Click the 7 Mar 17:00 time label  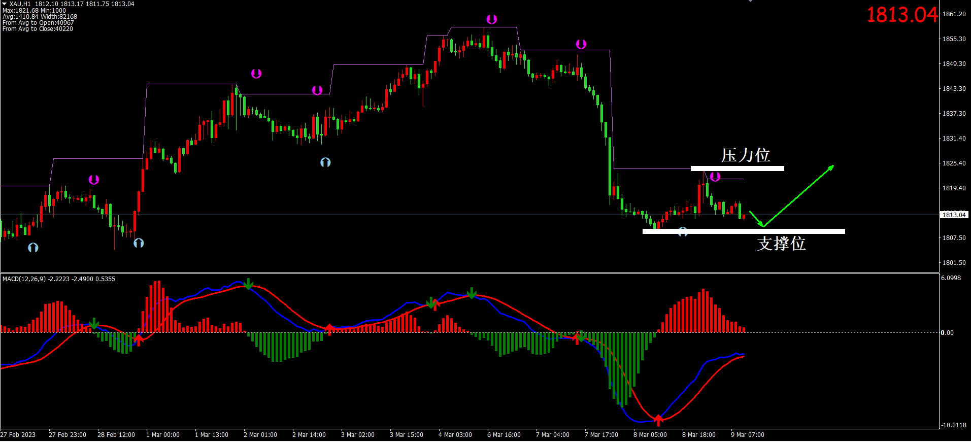pos(601,435)
